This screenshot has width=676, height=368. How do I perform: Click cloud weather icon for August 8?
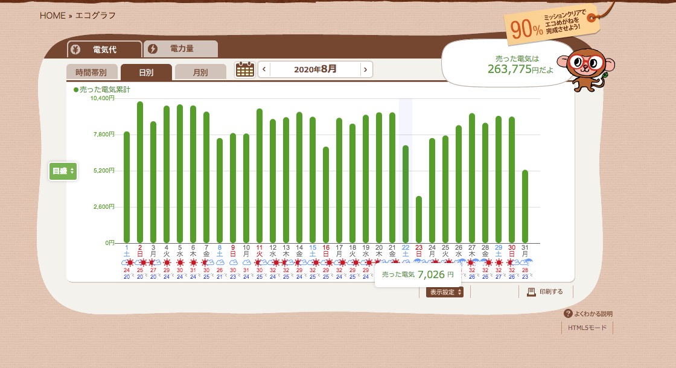220,262
